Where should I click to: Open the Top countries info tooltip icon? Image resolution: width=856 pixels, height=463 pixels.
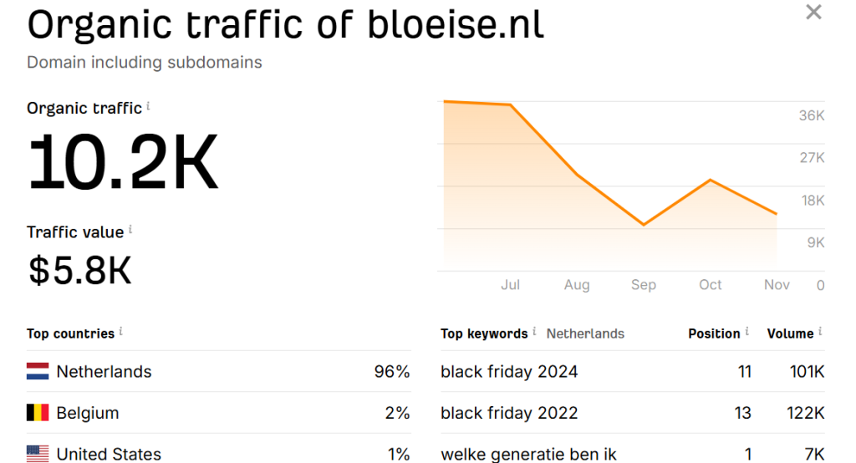point(121,332)
